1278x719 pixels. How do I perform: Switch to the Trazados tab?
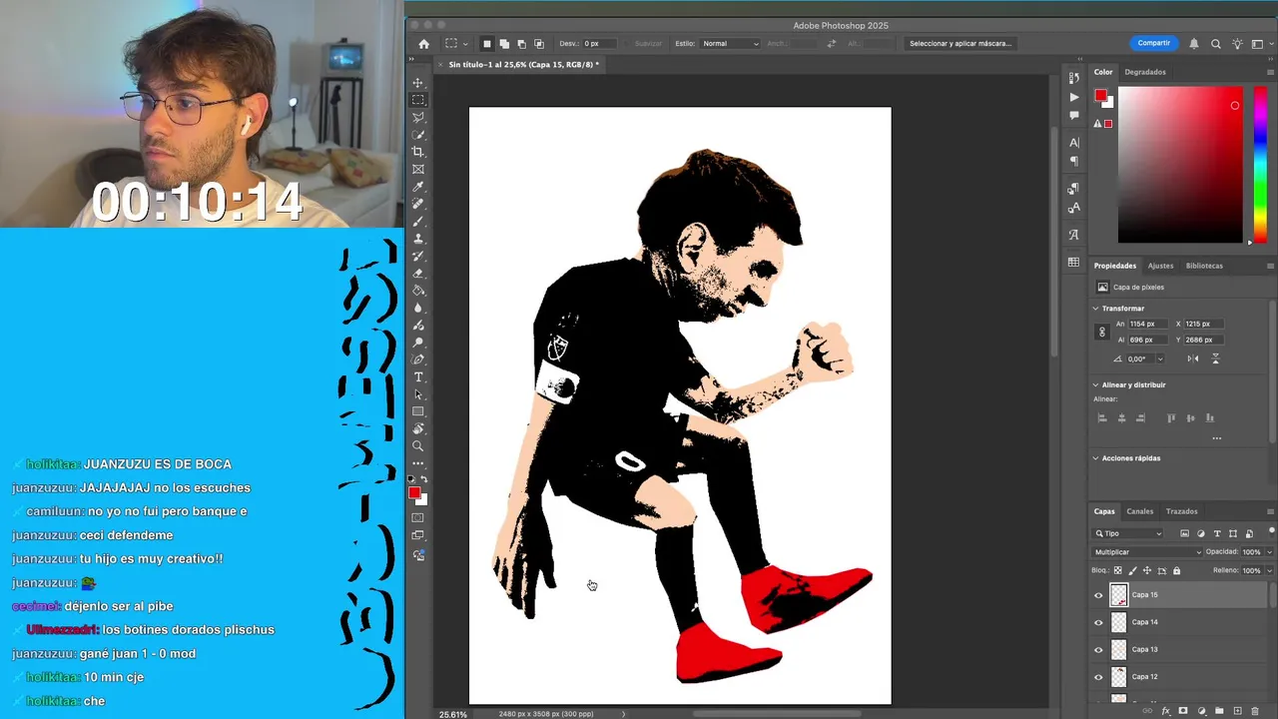[1181, 511]
